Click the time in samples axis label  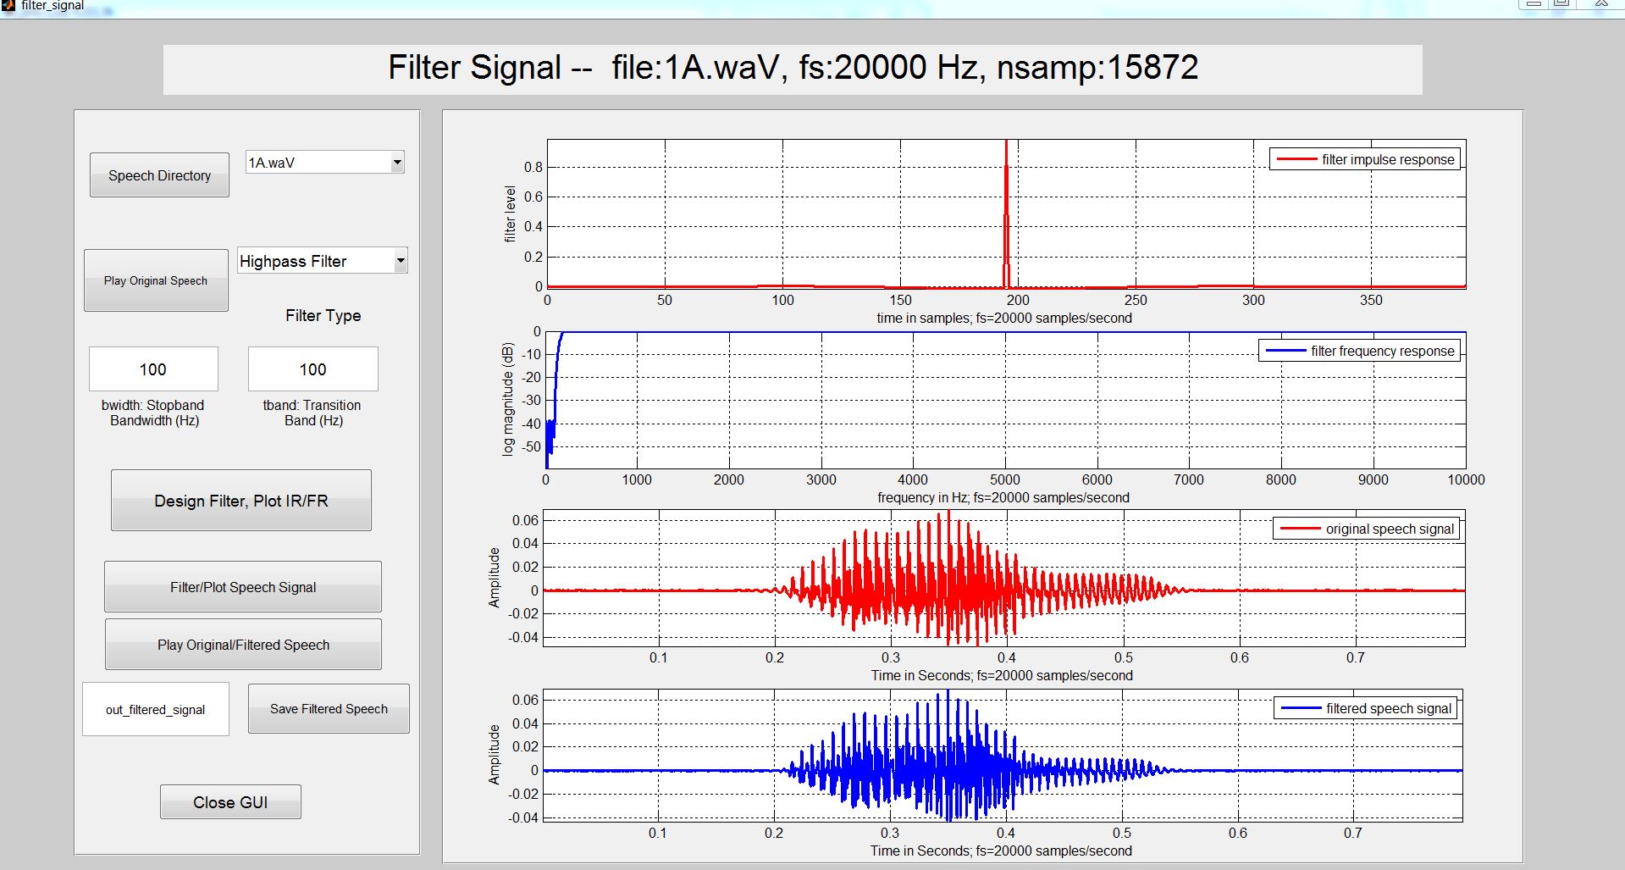[1004, 318]
